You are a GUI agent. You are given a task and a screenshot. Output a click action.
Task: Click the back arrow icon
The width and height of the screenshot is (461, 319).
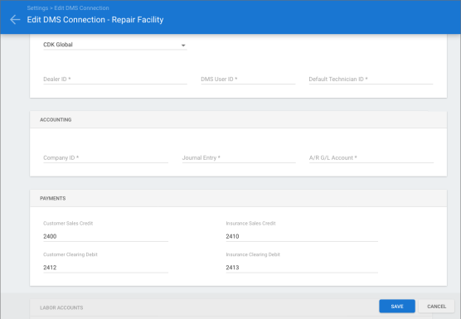[15, 20]
